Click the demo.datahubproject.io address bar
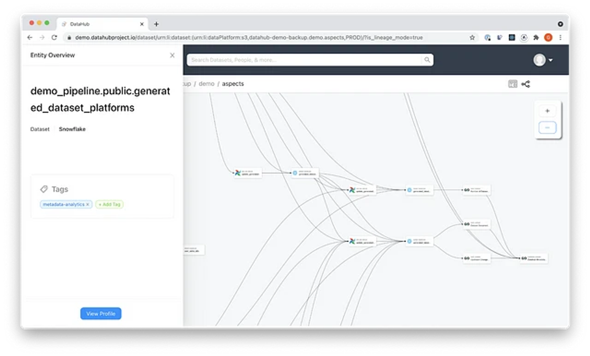The image size is (590, 356). coord(249,38)
